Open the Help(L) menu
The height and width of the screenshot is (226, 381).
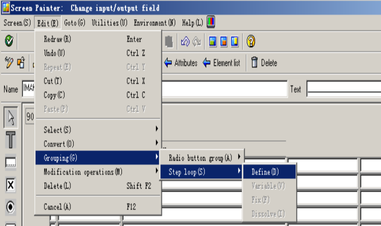(192, 23)
